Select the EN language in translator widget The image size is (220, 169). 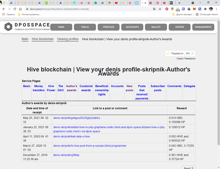[x=188, y=54]
